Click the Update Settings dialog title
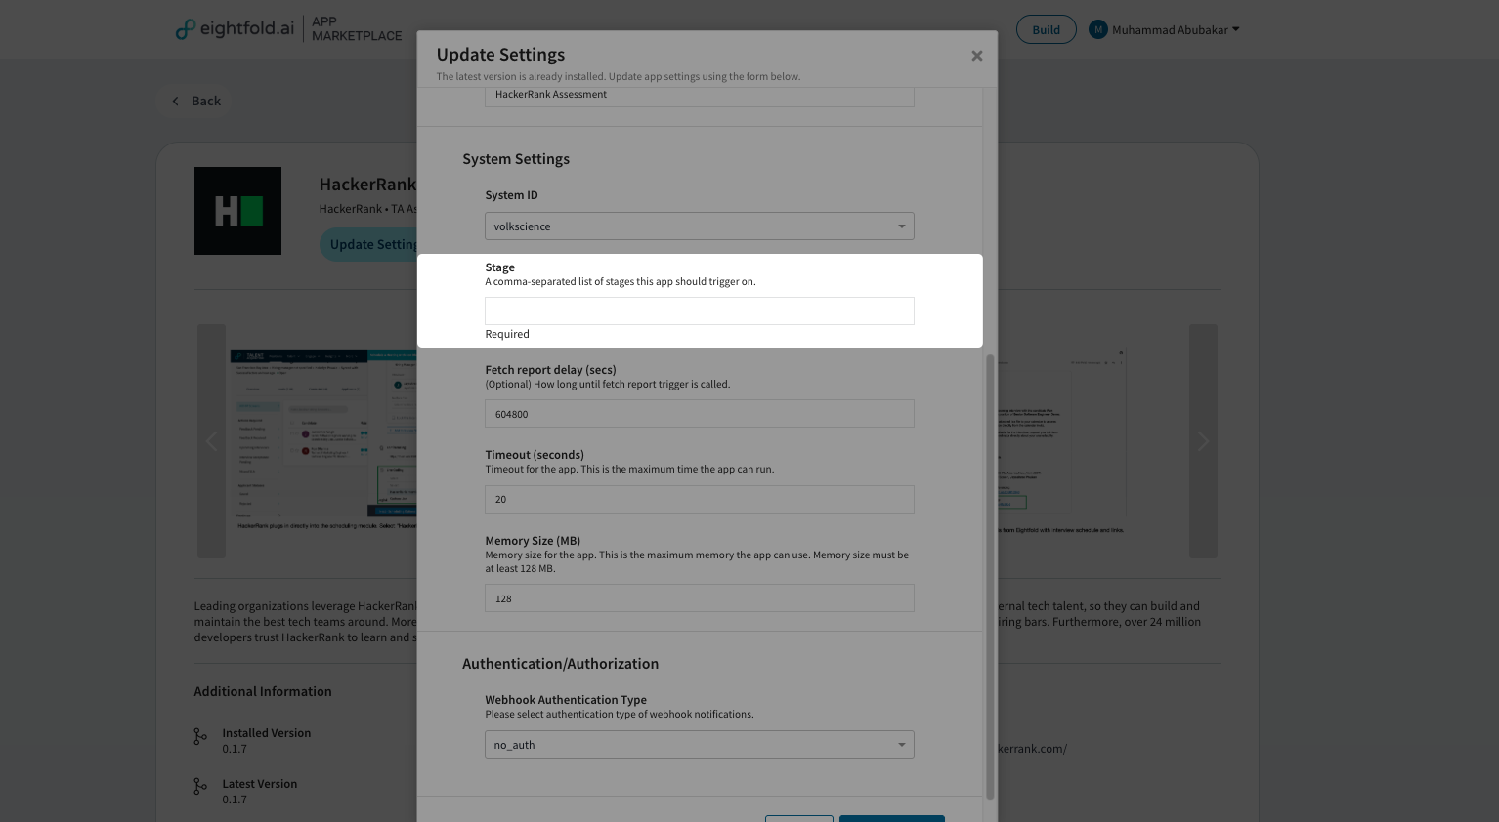Screen dimensions: 1499x822 [500, 55]
